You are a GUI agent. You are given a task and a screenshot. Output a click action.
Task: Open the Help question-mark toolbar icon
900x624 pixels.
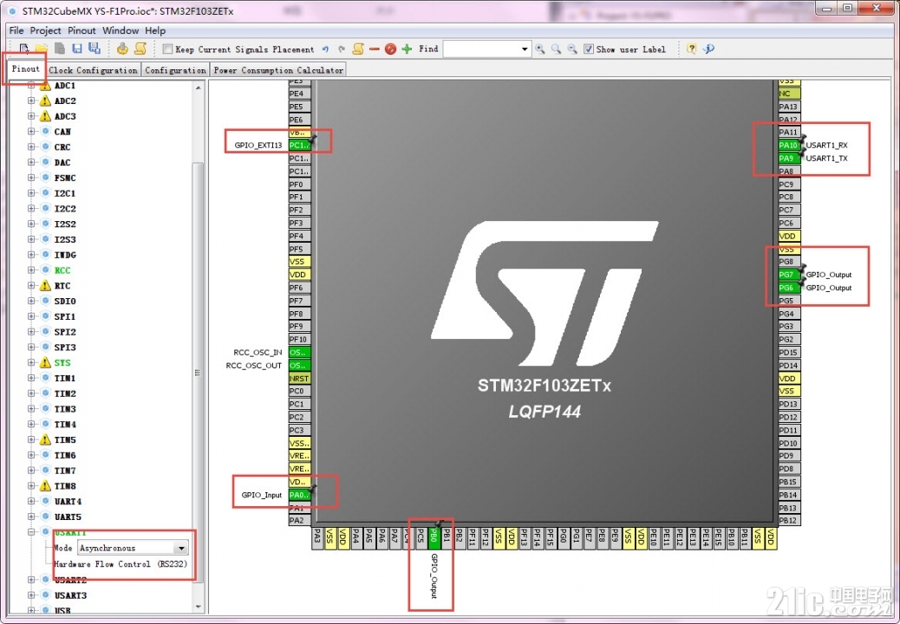tap(692, 49)
